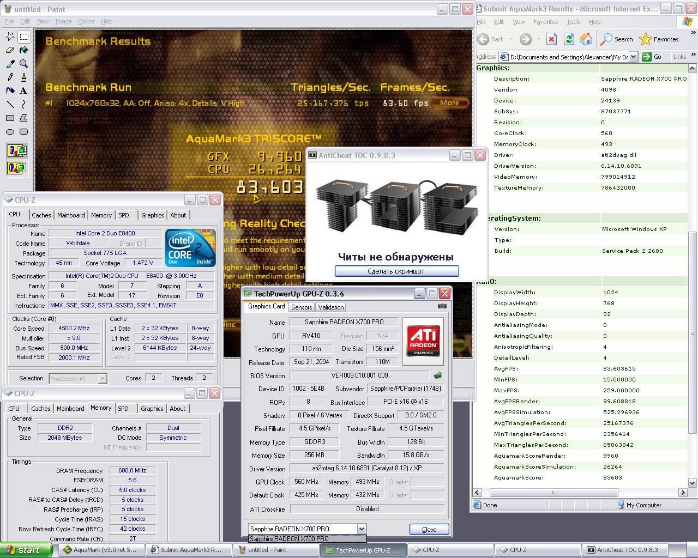The height and width of the screenshot is (558, 698).
Task: Click the GPU-Z screenshot camera icon
Action: (442, 306)
